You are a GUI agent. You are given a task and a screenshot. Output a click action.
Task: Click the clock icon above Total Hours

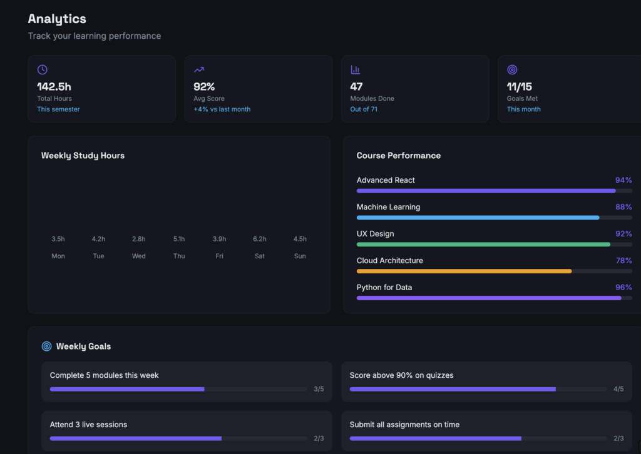pyautogui.click(x=43, y=70)
